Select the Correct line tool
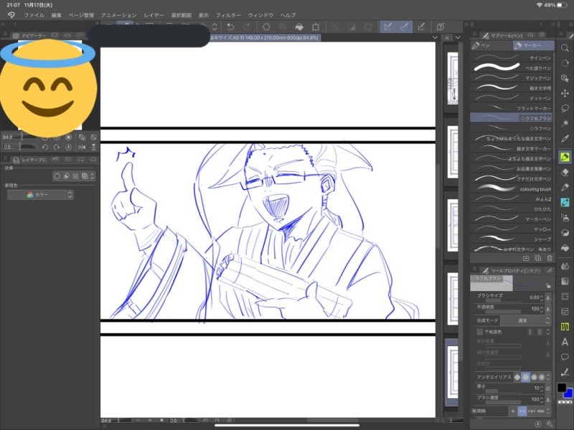The height and width of the screenshot is (430, 574). (x=565, y=372)
